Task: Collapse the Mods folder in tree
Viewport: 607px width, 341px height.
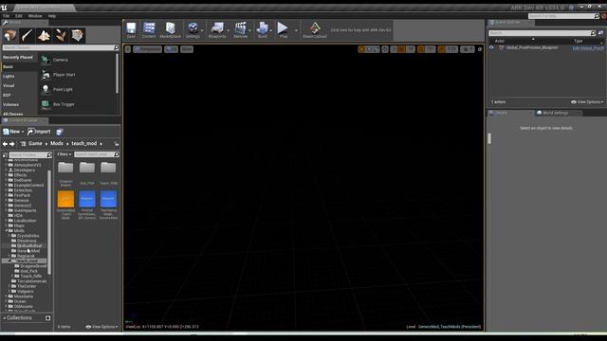Action: (7, 230)
